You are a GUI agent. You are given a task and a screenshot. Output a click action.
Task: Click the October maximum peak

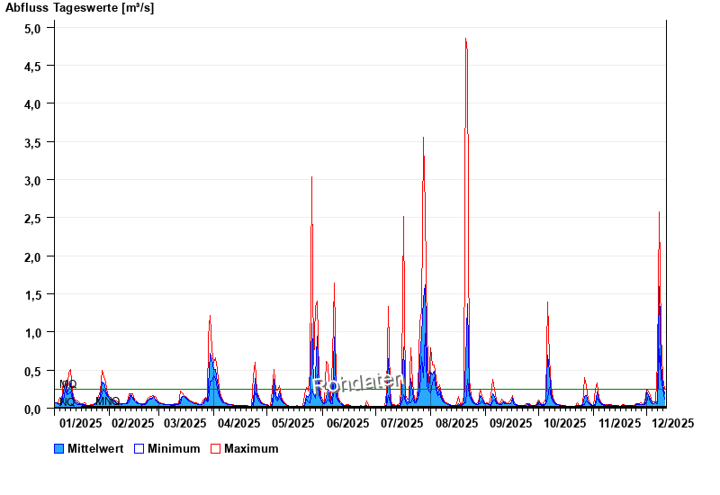(x=547, y=302)
